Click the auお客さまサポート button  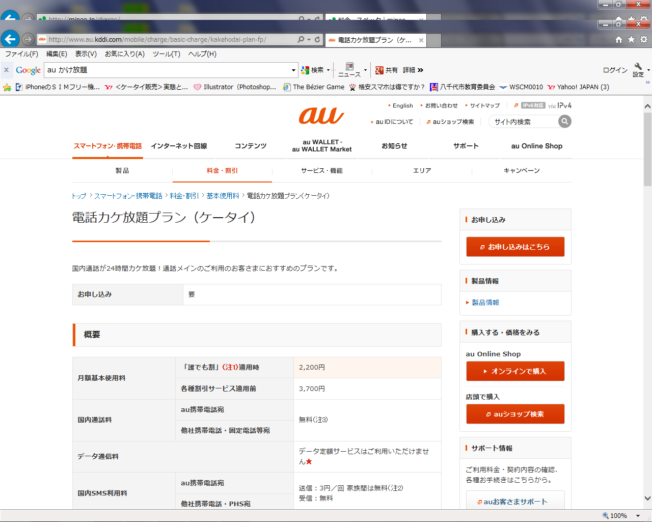(x=515, y=502)
